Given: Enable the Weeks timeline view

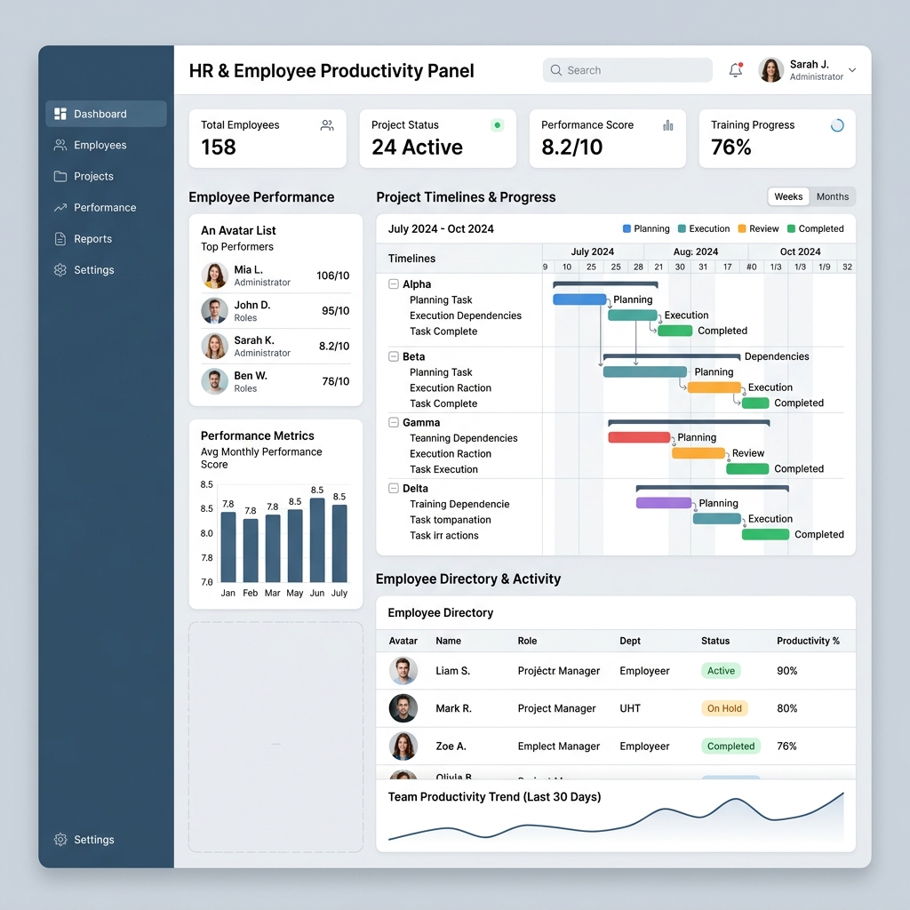Looking at the screenshot, I should click(788, 196).
